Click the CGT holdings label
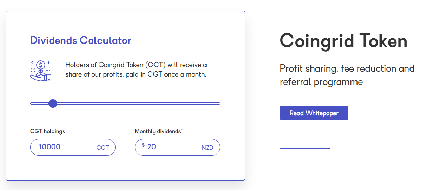Viewport: 426px width, 190px height. (x=47, y=131)
